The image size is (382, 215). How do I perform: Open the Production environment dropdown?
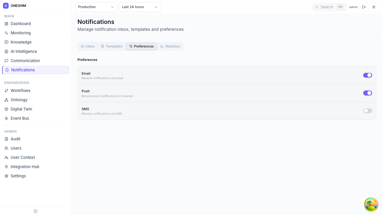tap(96, 7)
